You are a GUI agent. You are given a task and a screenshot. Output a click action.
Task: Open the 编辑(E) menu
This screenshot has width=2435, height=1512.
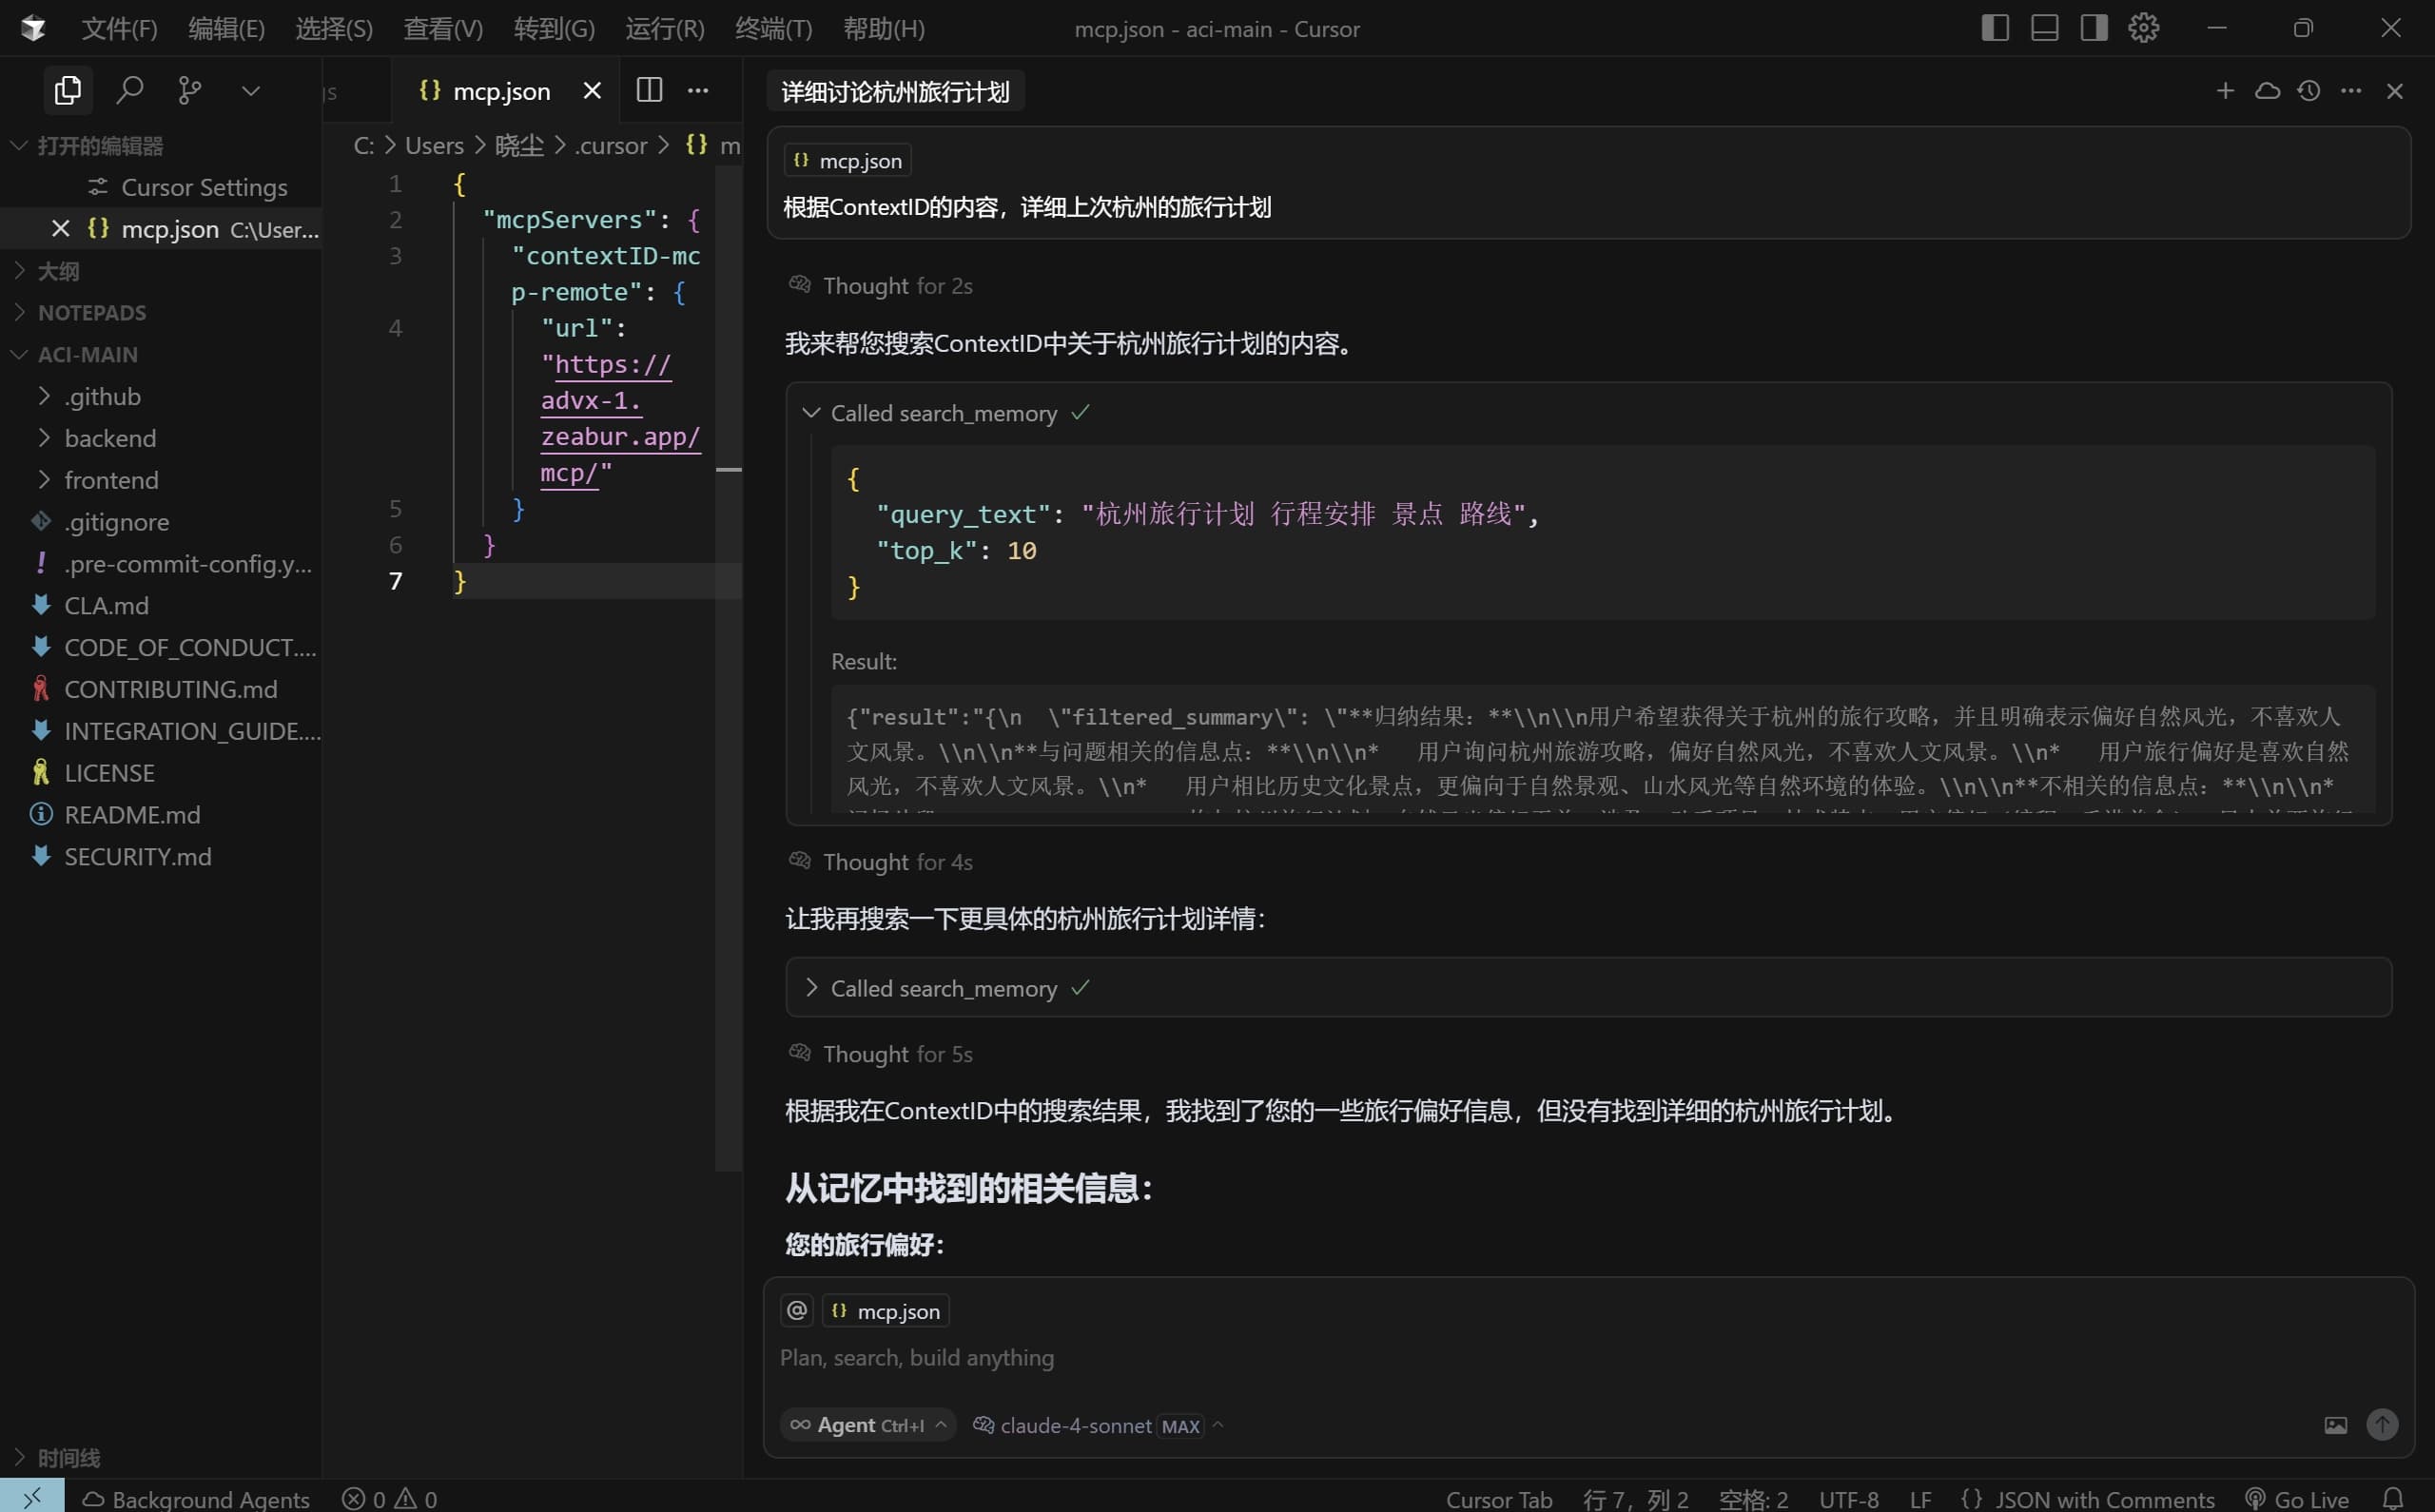226,29
